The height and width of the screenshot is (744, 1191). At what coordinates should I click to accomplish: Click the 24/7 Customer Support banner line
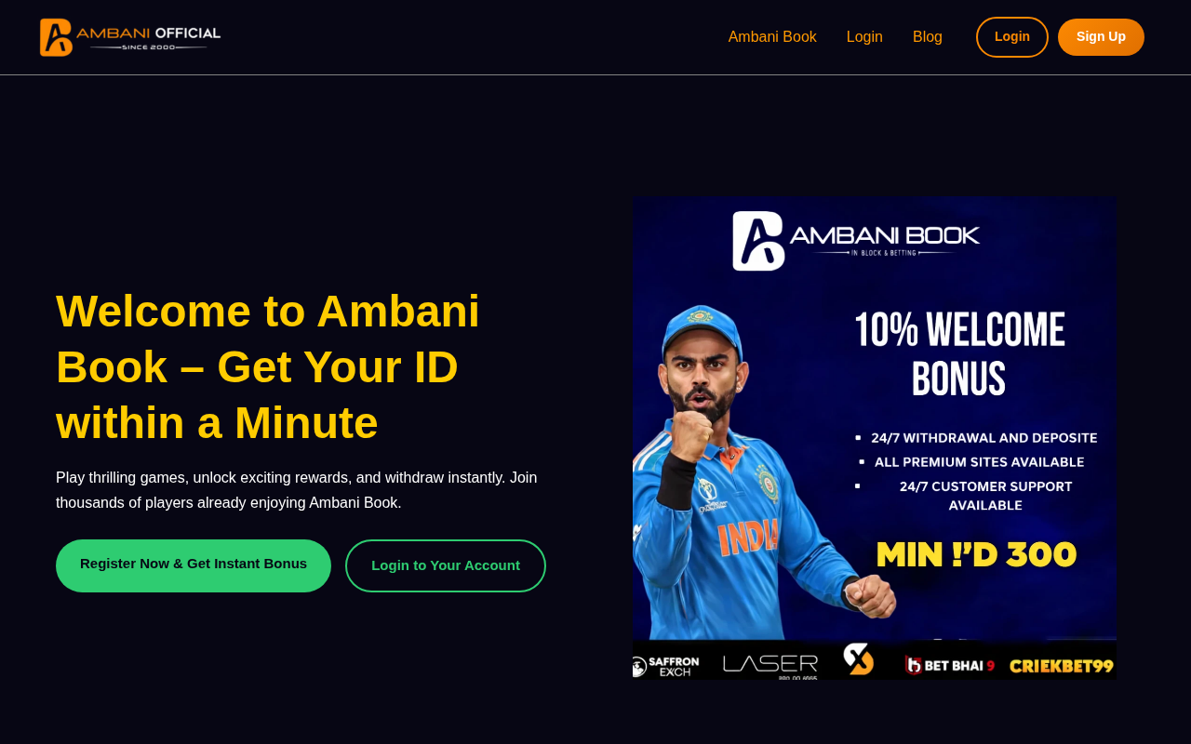(985, 496)
